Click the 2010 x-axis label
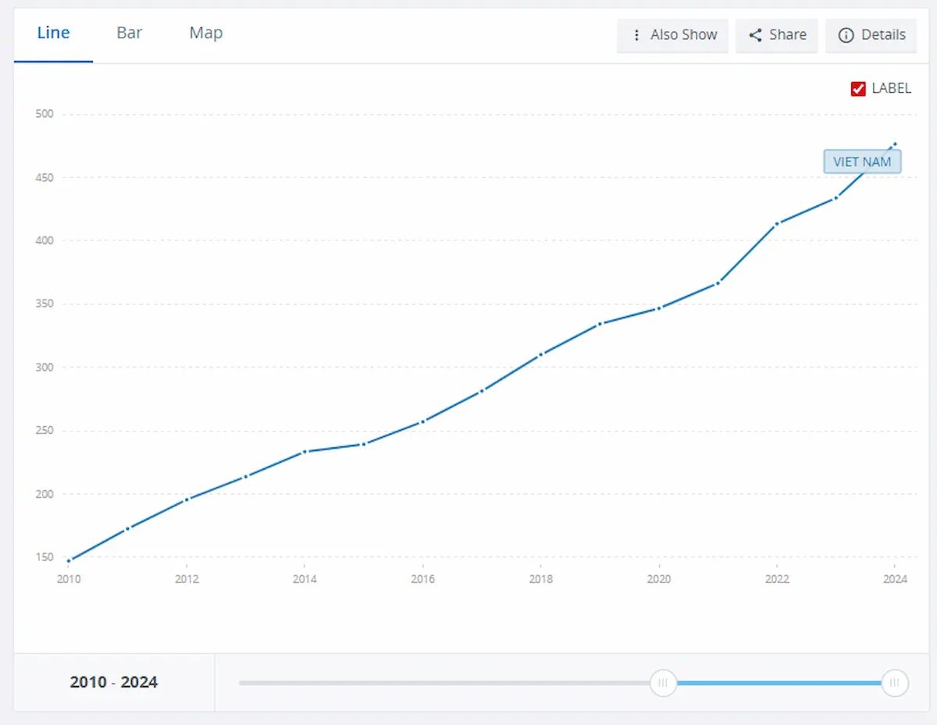Viewport: 937px width, 725px height. (x=69, y=579)
